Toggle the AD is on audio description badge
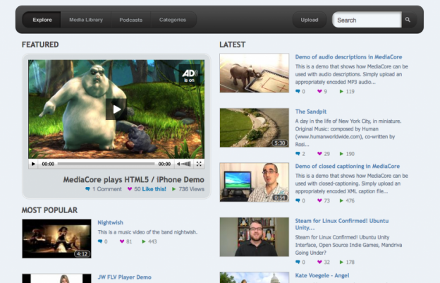 coord(190,75)
